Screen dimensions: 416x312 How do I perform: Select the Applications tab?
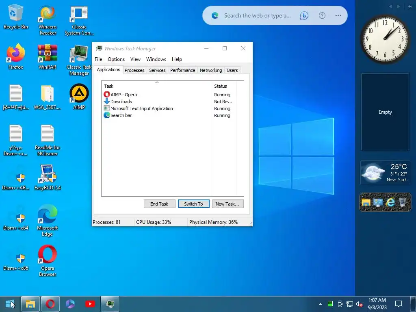coord(108,69)
